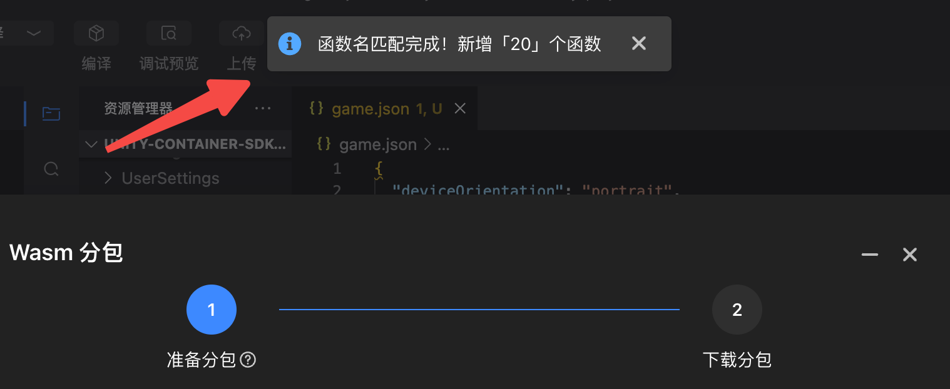Collapse the UNITY-CONTAINER-SDK root folder

[91, 144]
